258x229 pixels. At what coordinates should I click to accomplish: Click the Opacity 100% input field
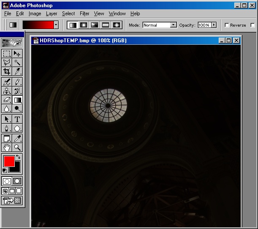[x=205, y=25]
